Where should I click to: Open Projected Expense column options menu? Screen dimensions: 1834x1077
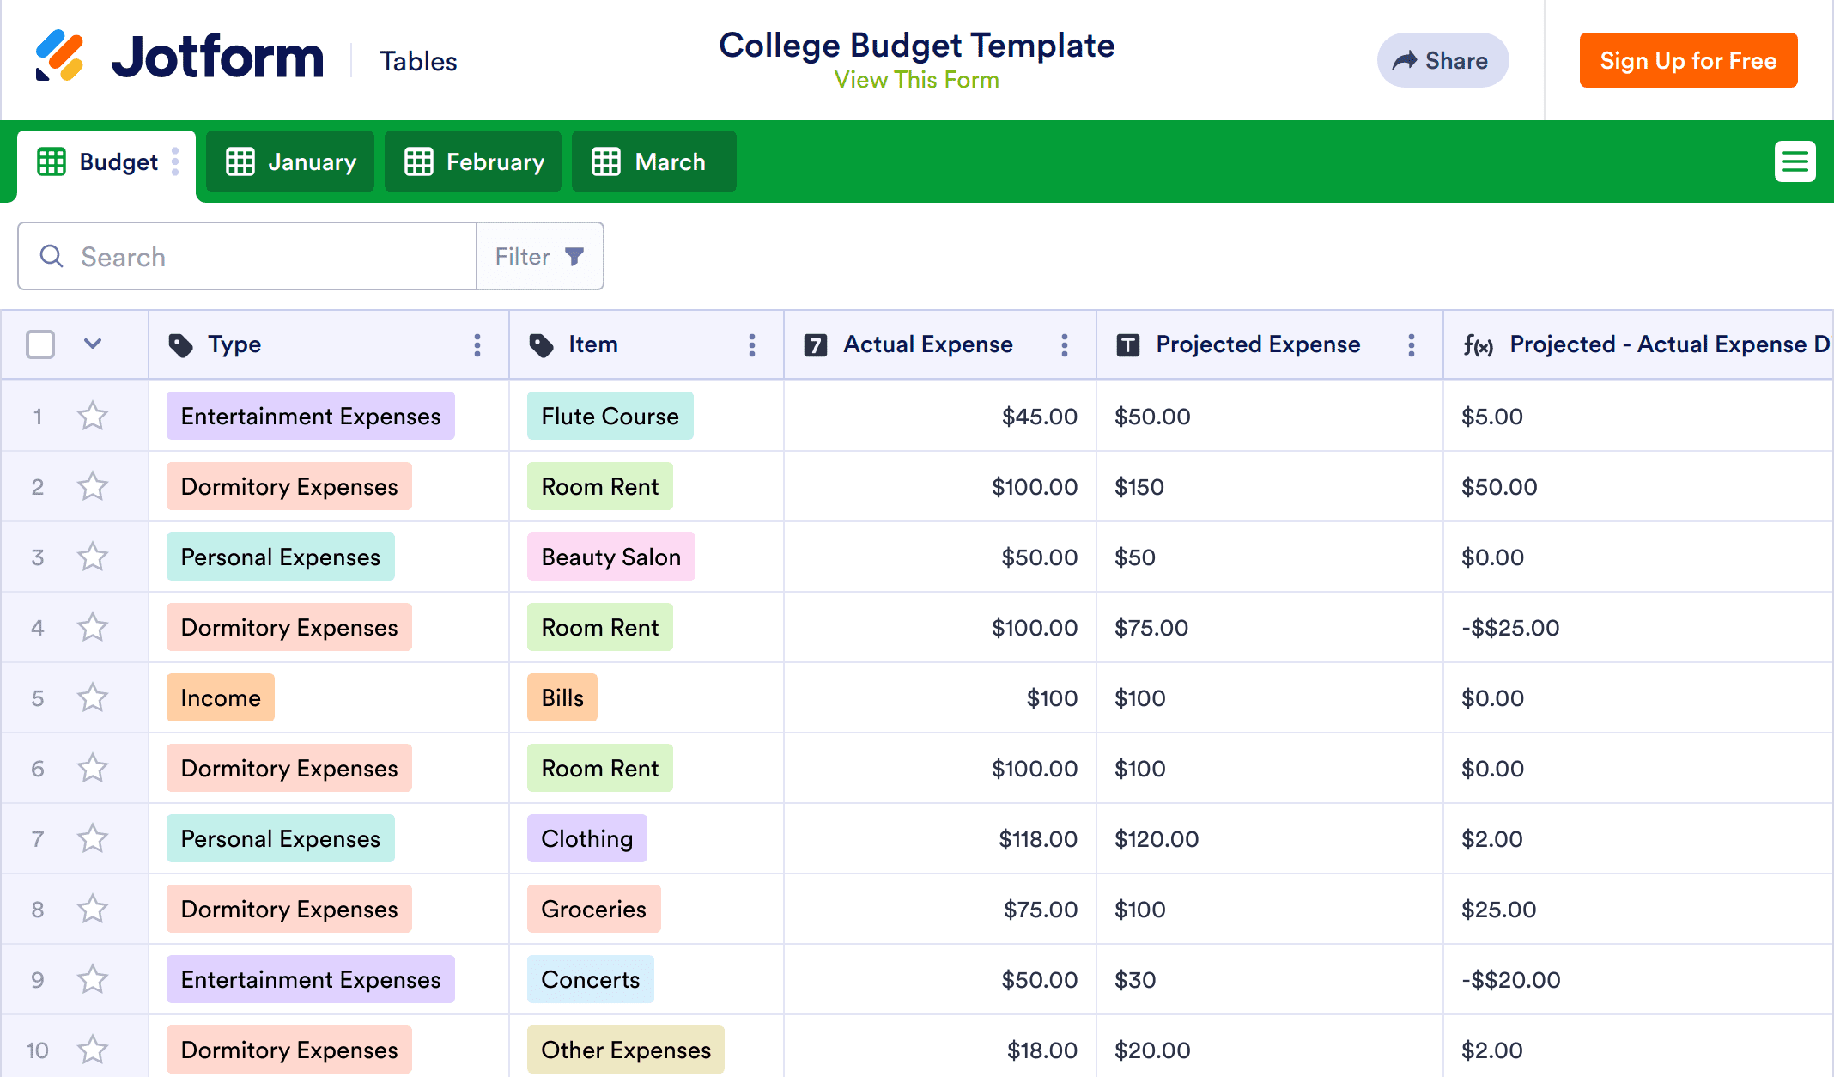pos(1412,345)
